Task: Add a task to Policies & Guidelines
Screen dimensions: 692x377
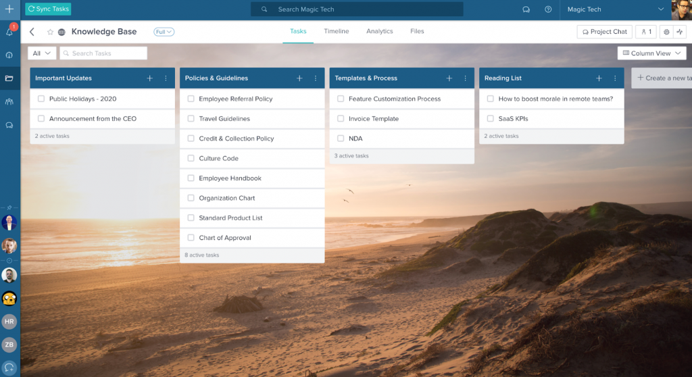Action: click(299, 78)
